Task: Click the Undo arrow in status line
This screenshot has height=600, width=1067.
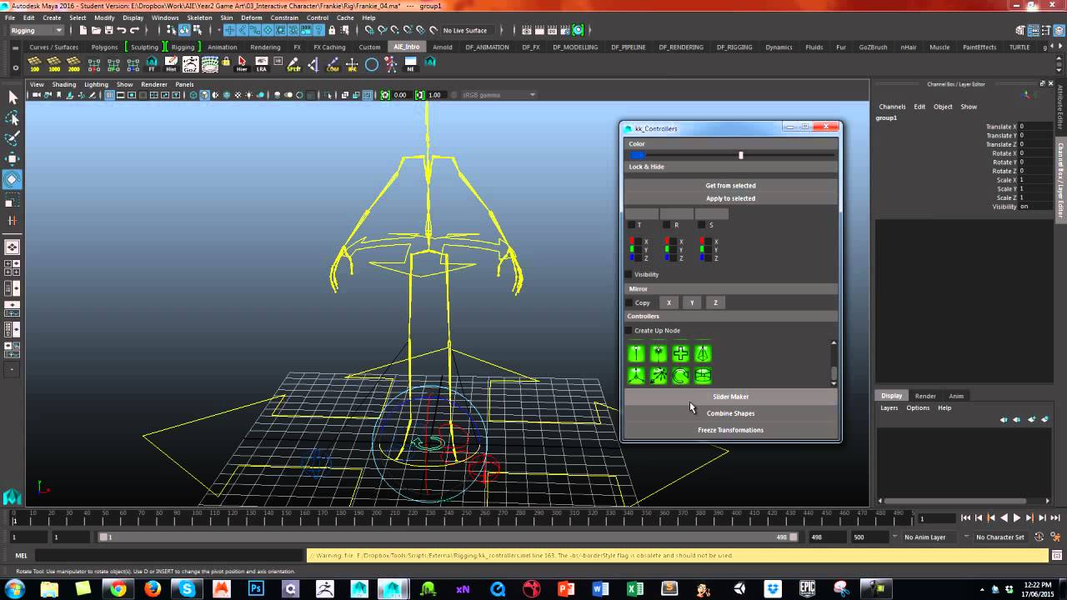Action: (122, 30)
